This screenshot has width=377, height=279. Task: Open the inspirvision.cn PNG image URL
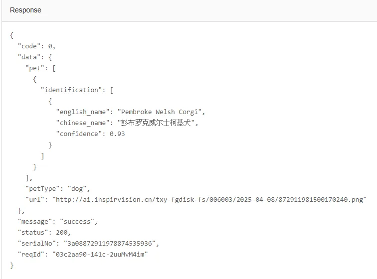click(209, 199)
